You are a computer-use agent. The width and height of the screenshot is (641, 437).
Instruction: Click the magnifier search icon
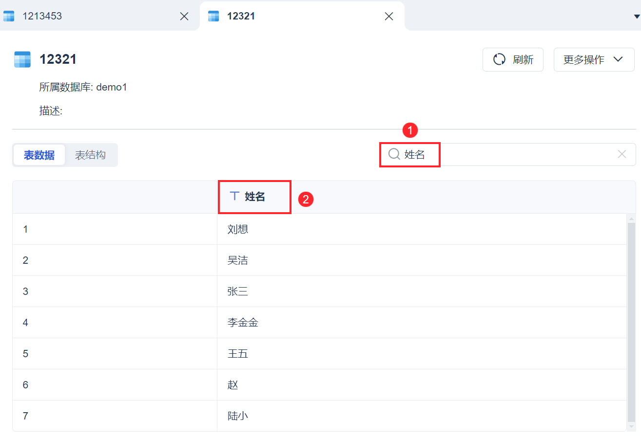394,155
